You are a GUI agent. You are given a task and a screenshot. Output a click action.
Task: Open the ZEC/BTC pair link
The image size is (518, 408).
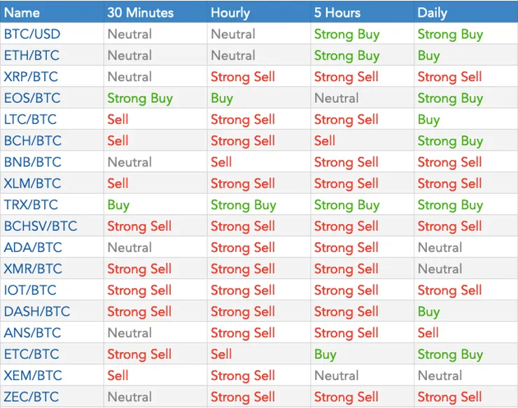(31, 396)
